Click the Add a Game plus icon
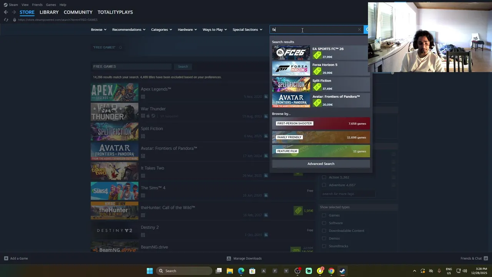 coord(6,259)
